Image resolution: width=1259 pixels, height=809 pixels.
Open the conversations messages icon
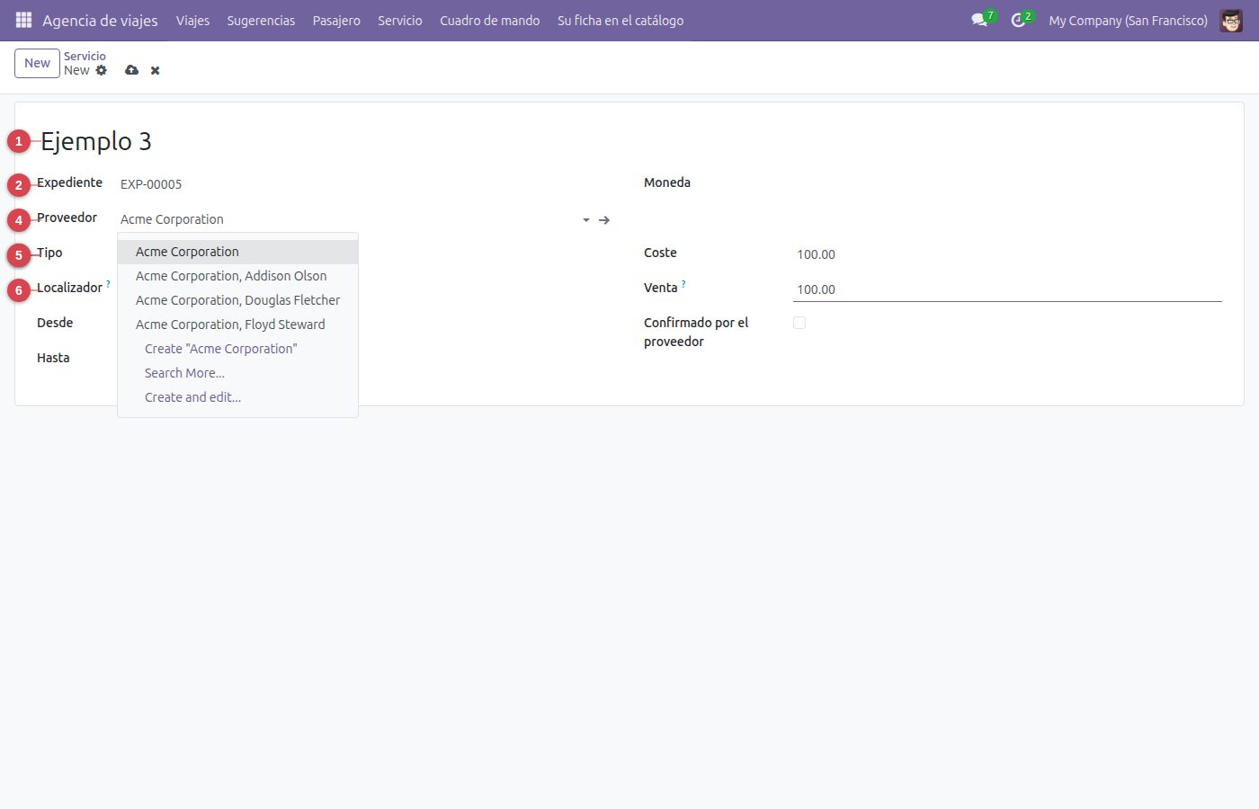click(x=979, y=20)
